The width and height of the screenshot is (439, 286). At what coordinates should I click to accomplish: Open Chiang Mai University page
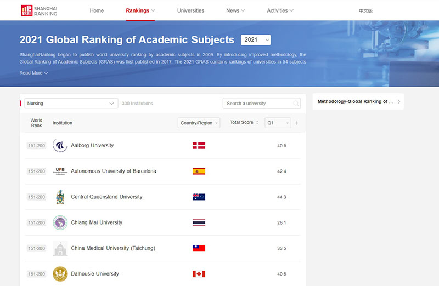point(97,222)
